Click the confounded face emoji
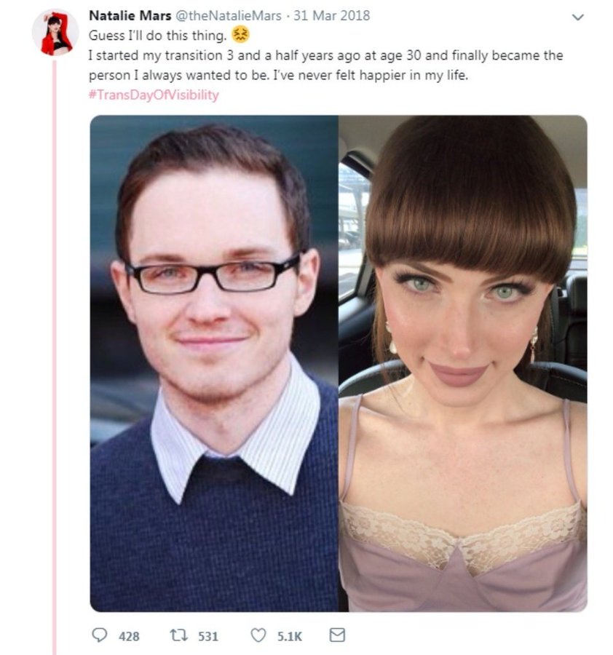 coord(241,35)
